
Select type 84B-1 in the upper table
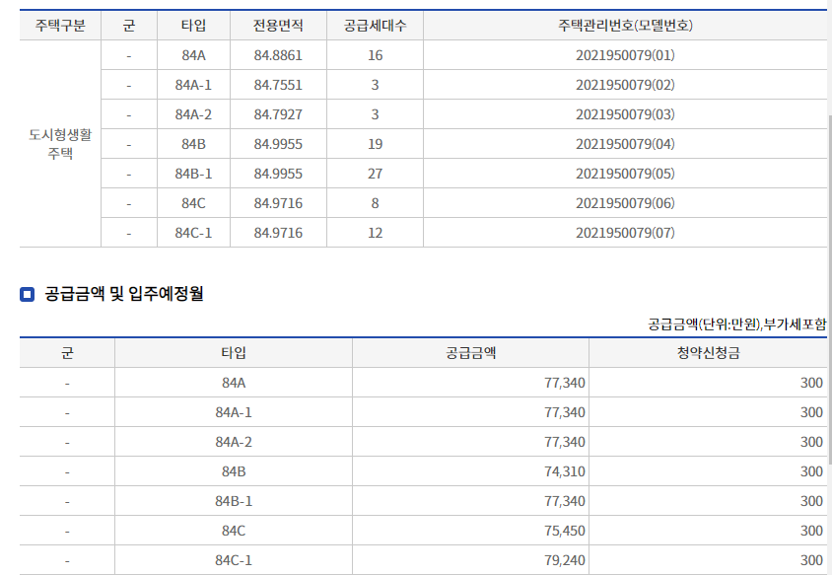point(193,175)
